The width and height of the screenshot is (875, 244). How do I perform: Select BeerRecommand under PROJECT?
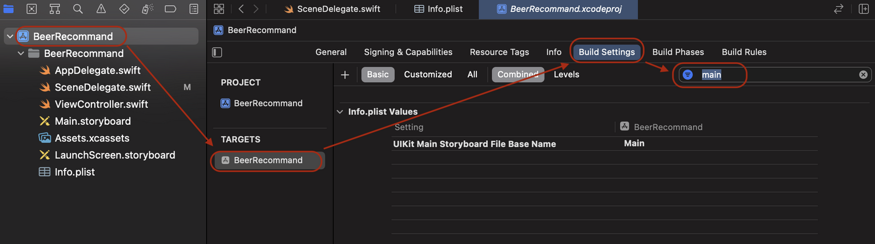pos(268,103)
